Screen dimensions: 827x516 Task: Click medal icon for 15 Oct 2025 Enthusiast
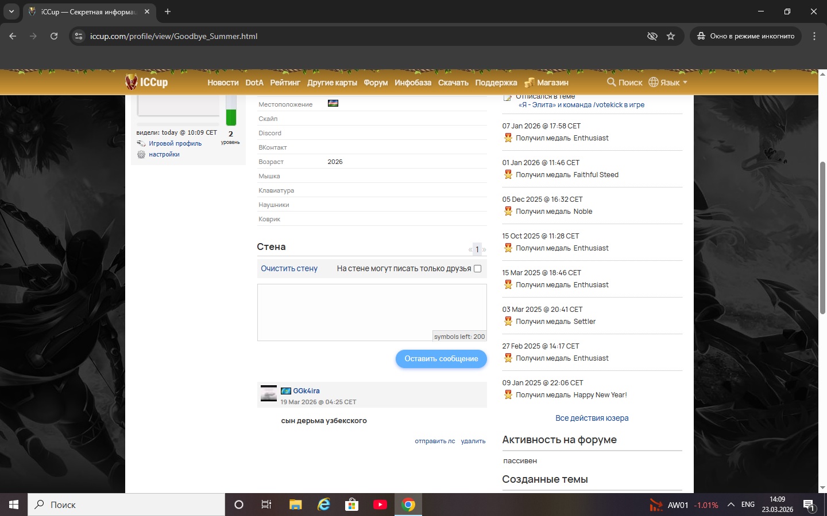(x=508, y=248)
